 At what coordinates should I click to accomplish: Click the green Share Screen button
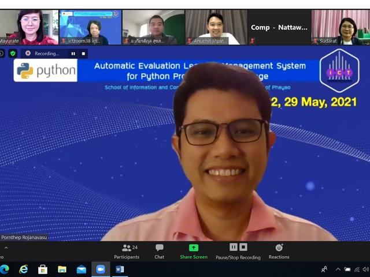pyautogui.click(x=194, y=252)
